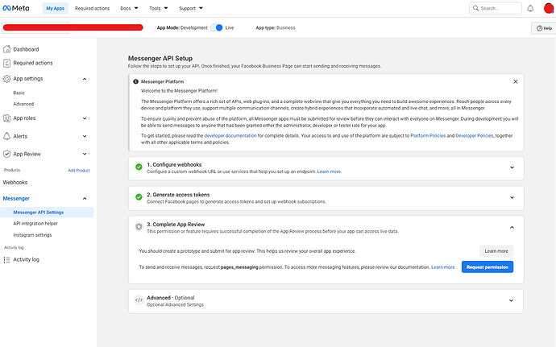
Task: Click the App roles icon in sidebar
Action: click(7, 118)
